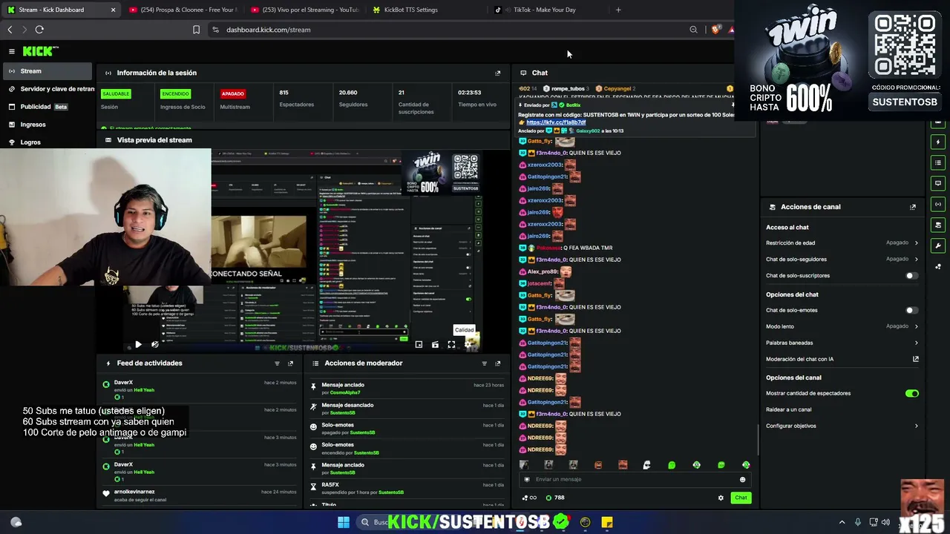Select the ghost with sunglasses quick emote
Viewport: 950px width, 534px height.
(x=646, y=465)
